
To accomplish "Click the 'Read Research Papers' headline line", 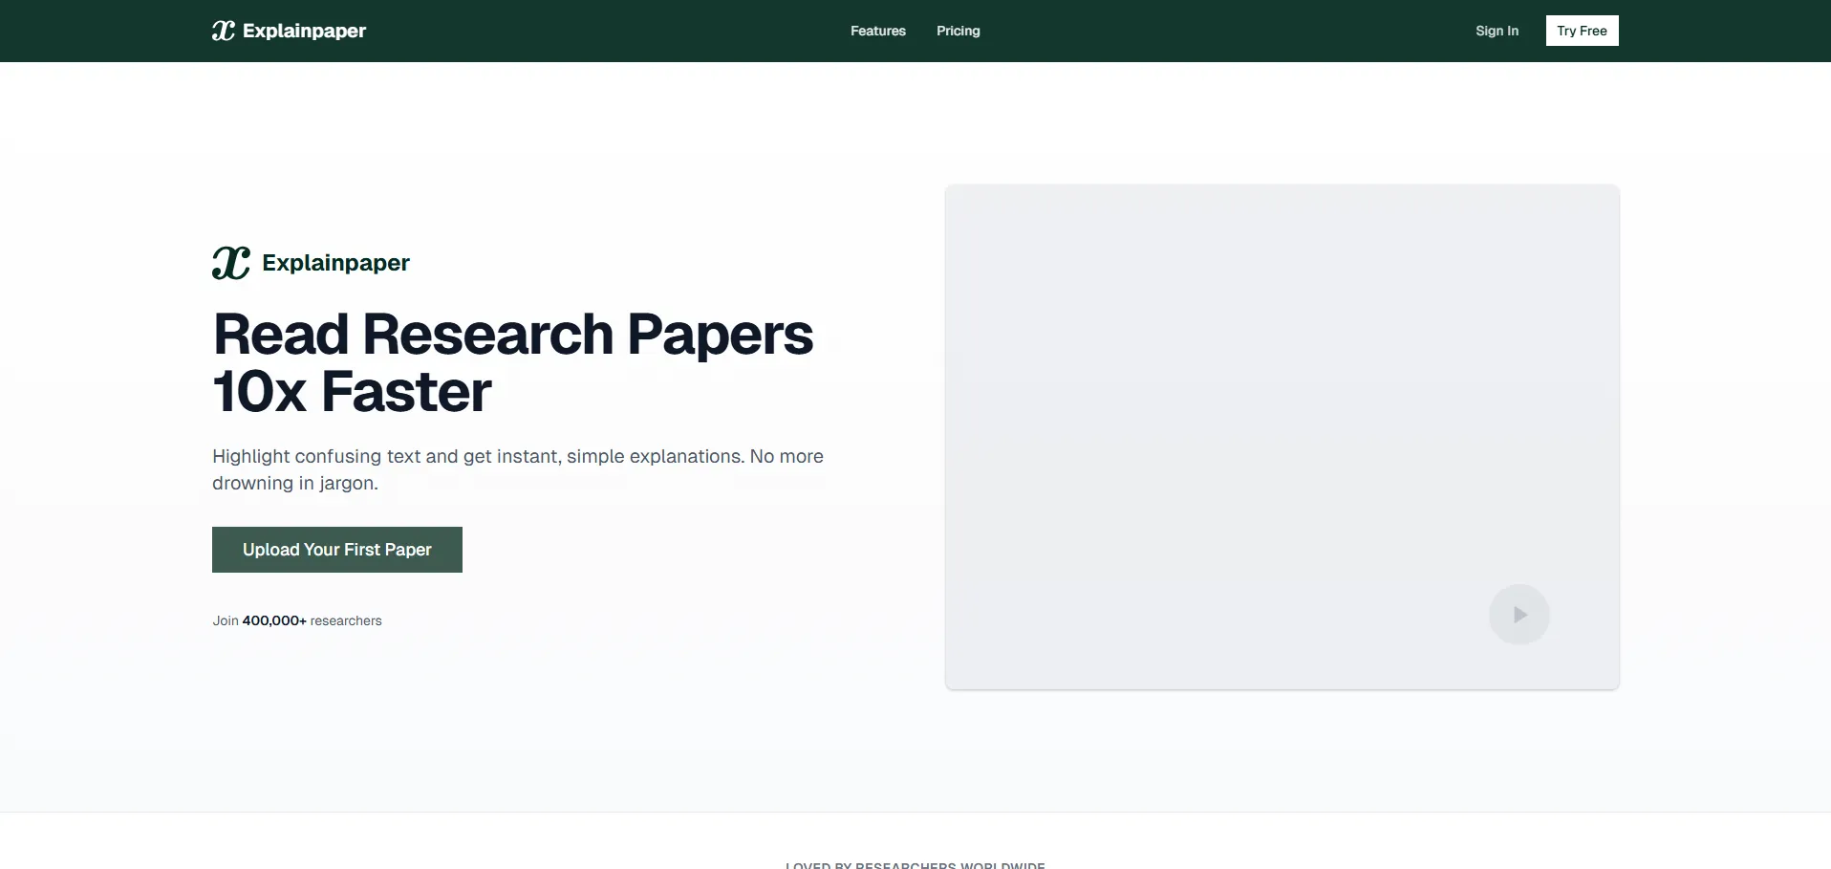I will (512, 335).
